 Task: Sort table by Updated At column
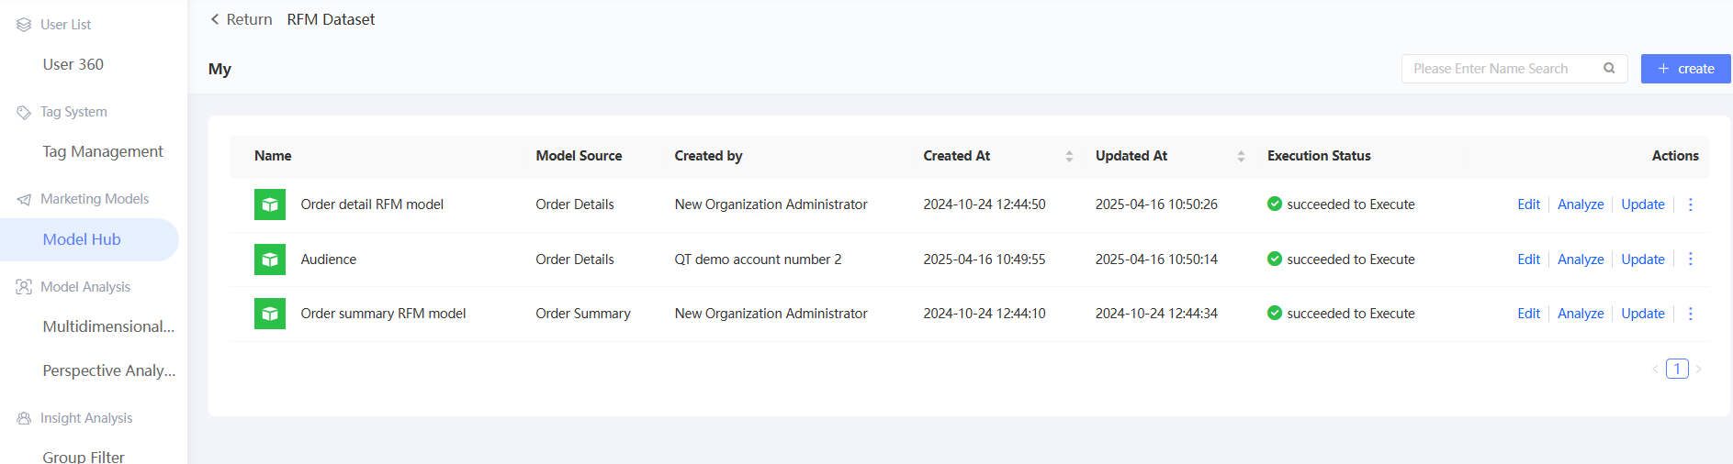[1241, 157]
